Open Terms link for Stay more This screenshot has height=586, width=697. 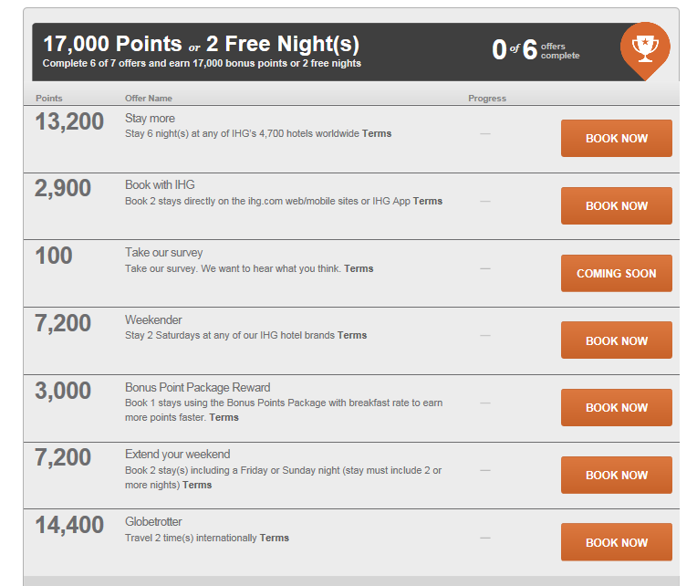click(377, 133)
